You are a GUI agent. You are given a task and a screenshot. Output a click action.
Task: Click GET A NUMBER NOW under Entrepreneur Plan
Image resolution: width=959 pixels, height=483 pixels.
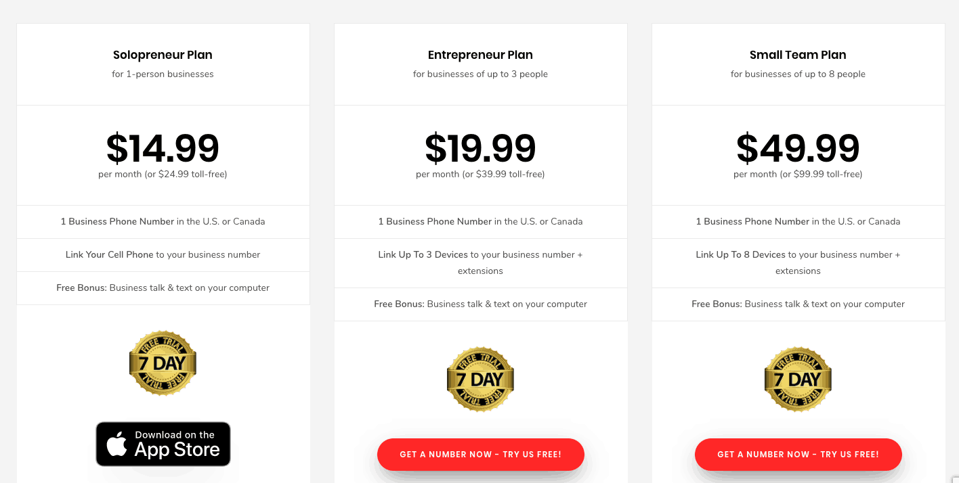(480, 455)
